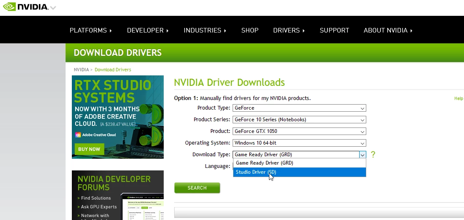Expand the Product dropdown showing GeForce GTX 1050
The image size is (464, 220).
pos(299,131)
